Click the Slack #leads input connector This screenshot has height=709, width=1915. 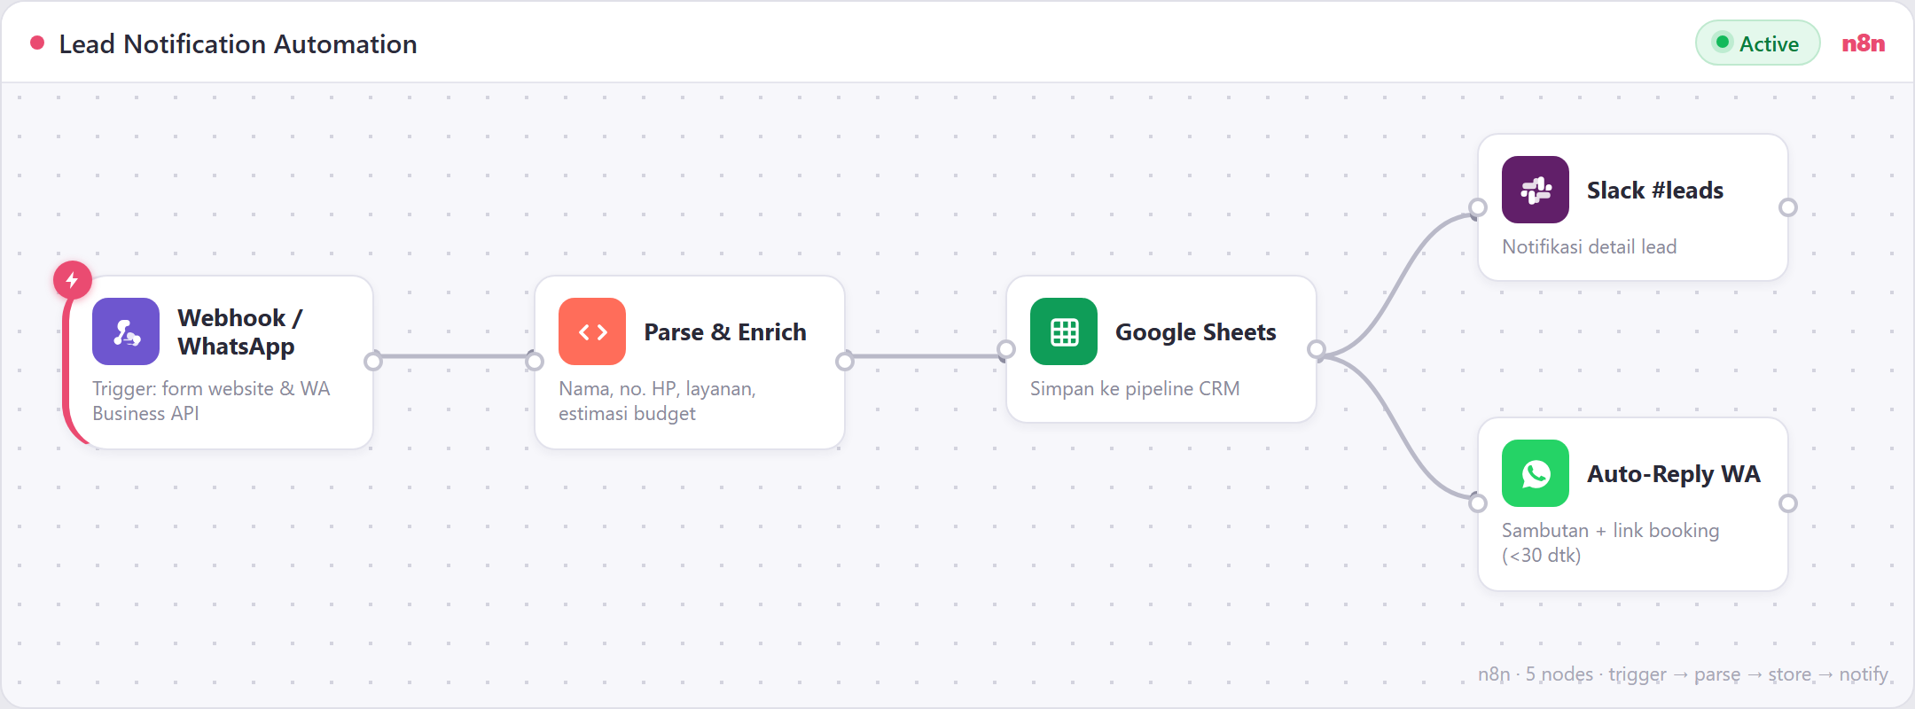click(1478, 207)
